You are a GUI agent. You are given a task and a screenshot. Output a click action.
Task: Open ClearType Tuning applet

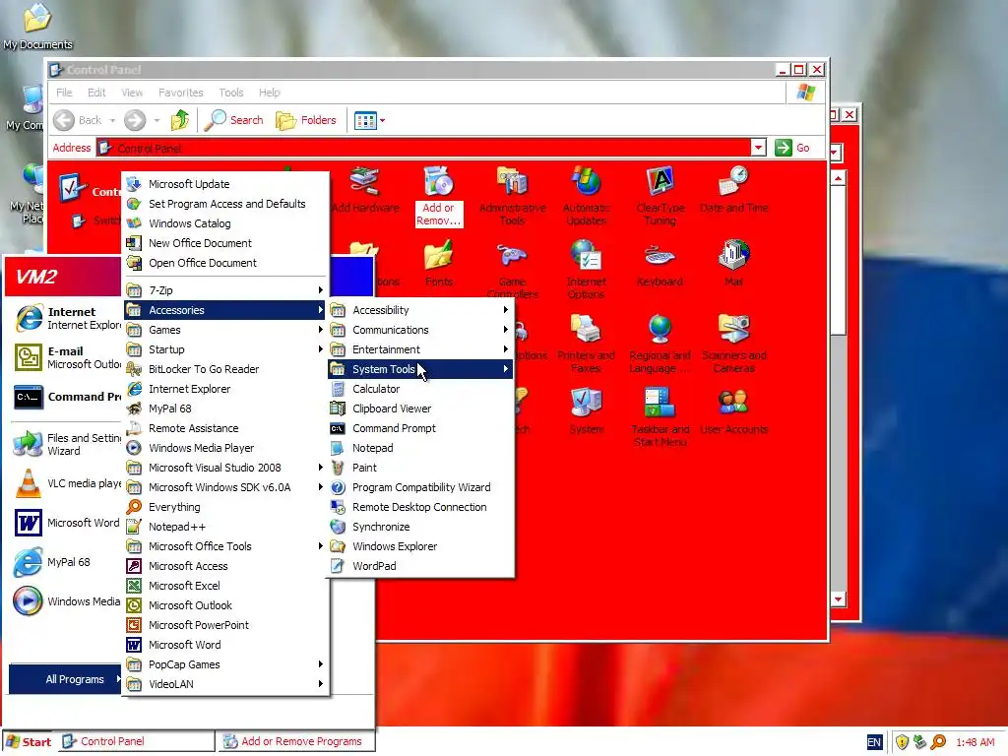tap(661, 196)
